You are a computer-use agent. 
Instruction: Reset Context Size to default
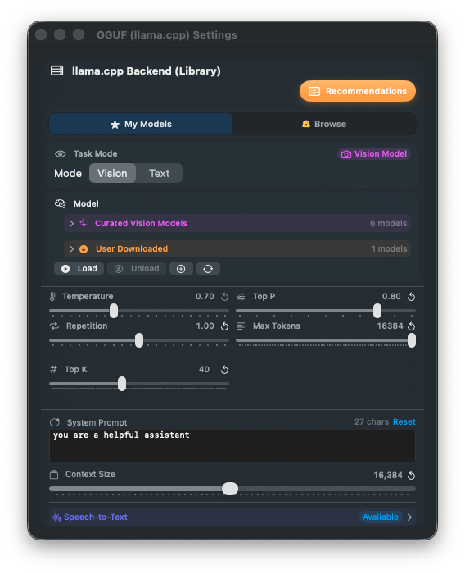coord(411,475)
